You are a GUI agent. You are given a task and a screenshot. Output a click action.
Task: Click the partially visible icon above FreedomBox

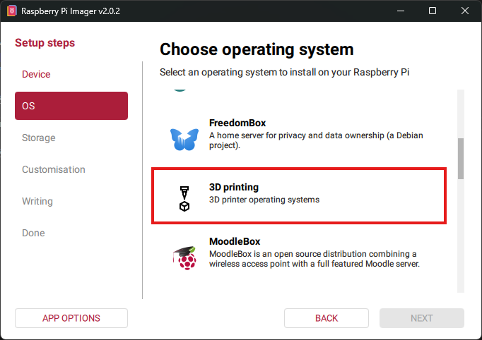[180, 90]
